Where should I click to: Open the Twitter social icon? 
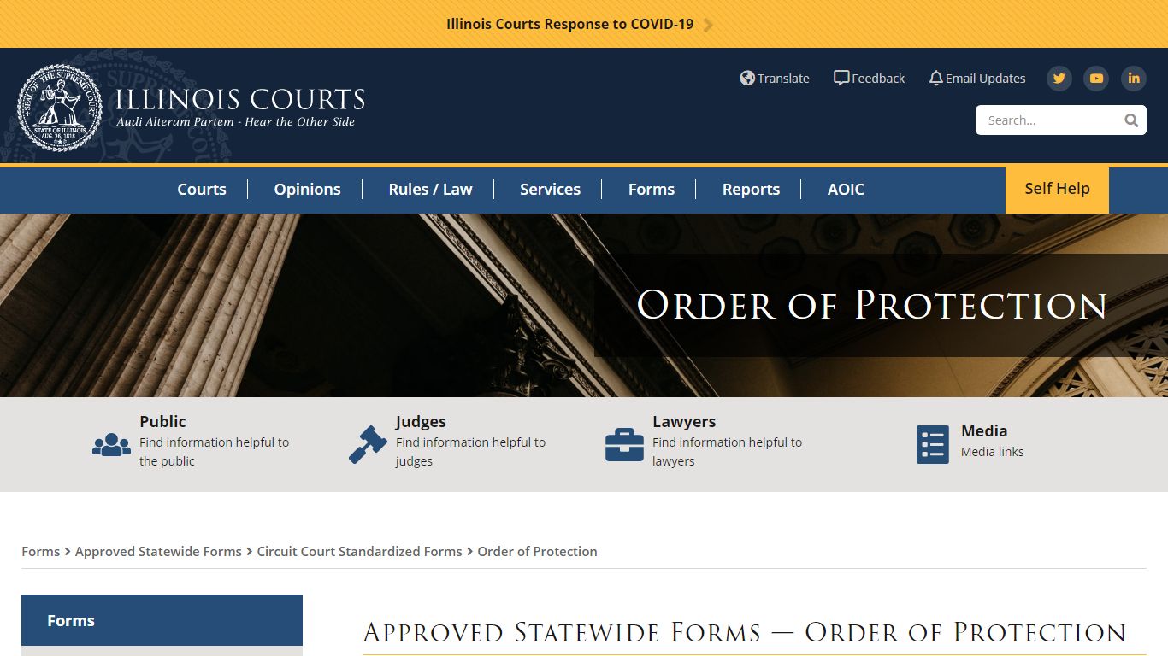[x=1059, y=79]
